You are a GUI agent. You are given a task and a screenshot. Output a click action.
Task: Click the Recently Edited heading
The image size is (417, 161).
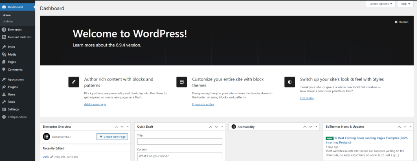pos(53,148)
